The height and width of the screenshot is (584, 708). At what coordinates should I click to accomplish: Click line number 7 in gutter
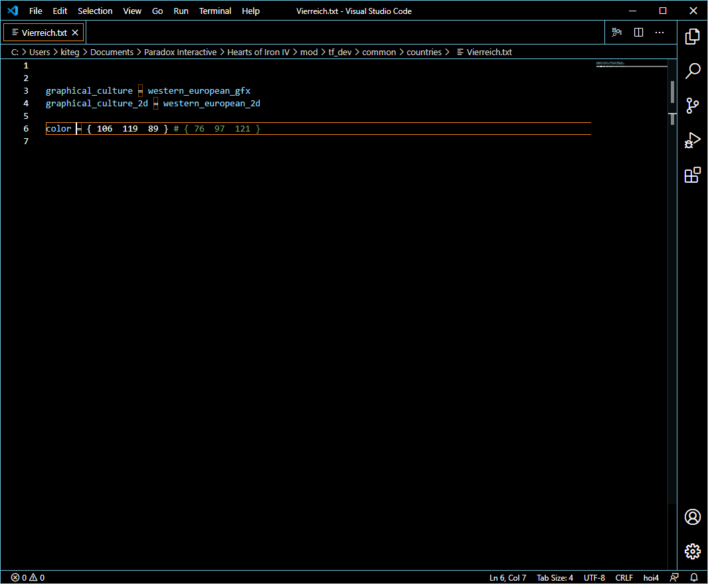click(x=26, y=142)
